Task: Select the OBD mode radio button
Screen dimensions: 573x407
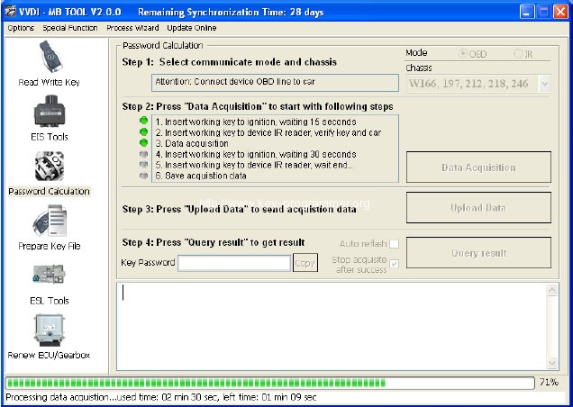Action: click(x=464, y=54)
